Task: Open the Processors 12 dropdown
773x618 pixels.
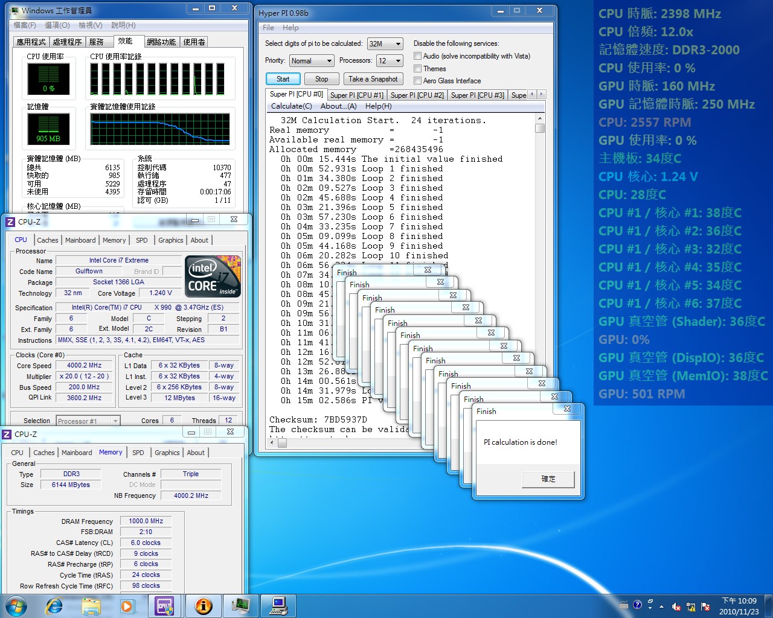Action: tap(390, 61)
